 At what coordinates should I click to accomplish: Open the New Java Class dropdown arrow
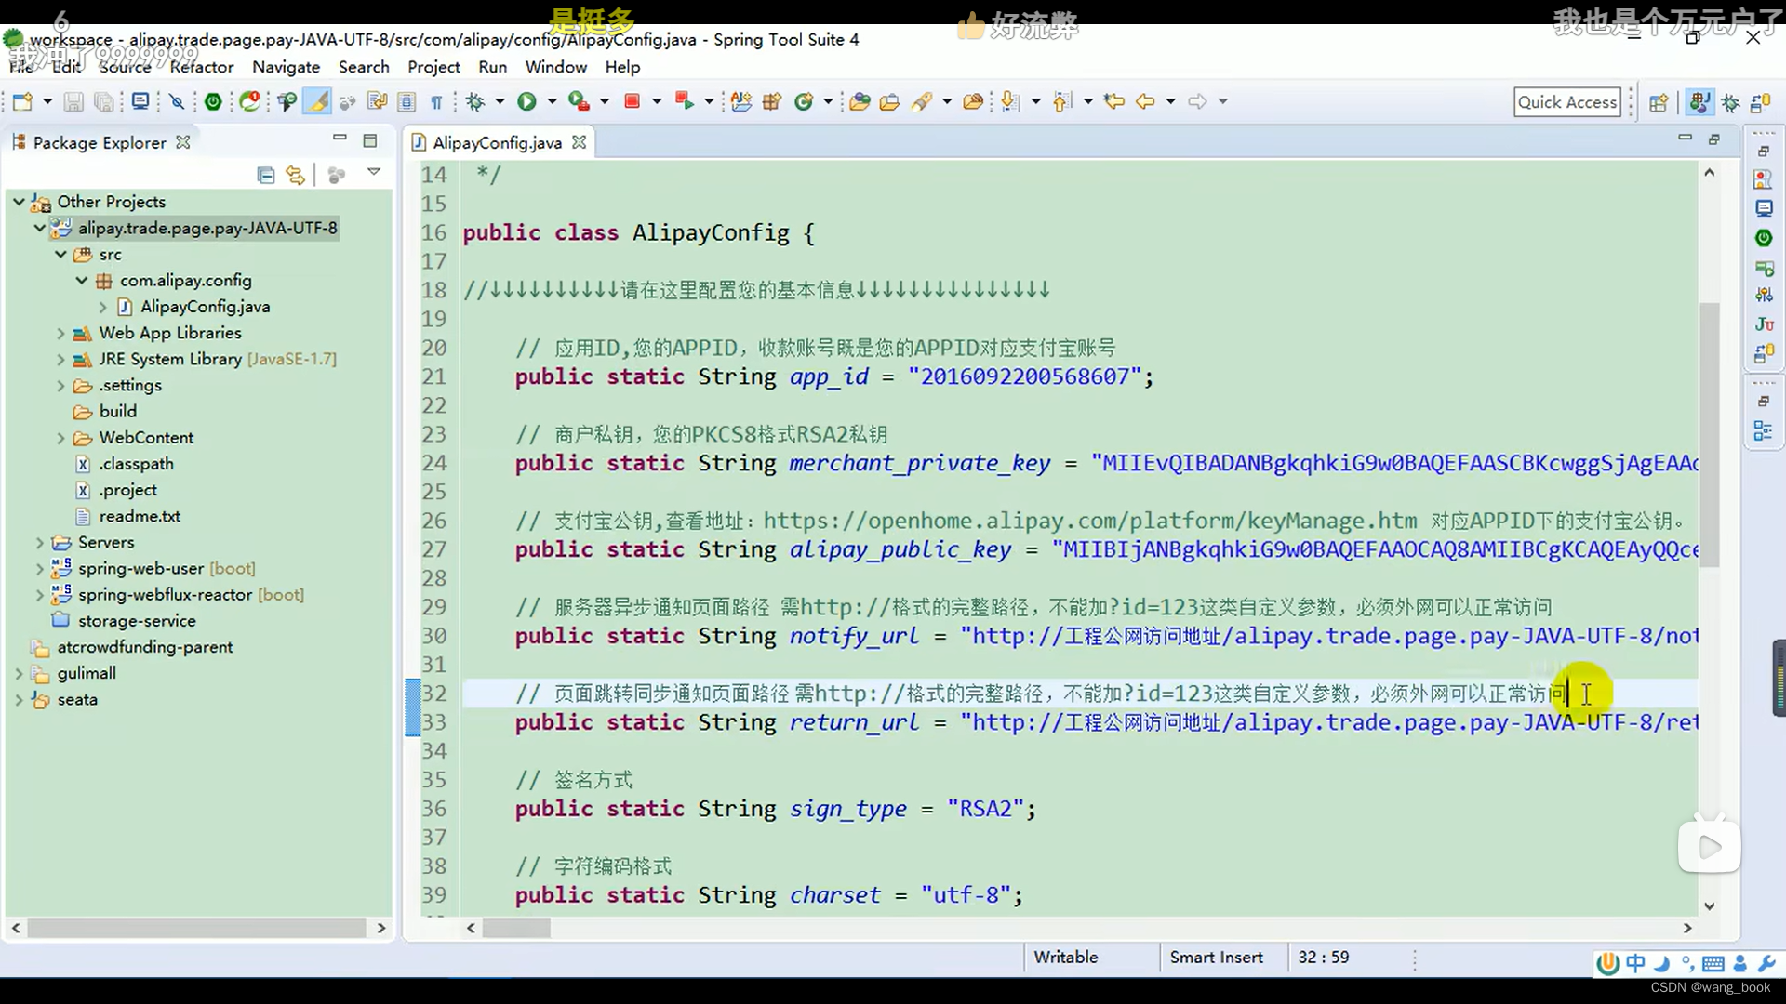(x=828, y=101)
